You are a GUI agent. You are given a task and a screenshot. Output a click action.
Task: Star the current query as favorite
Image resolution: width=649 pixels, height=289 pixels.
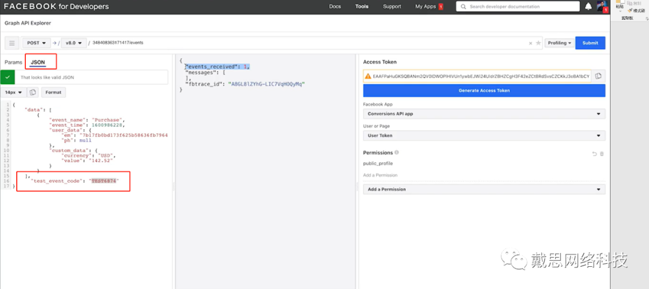pyautogui.click(x=538, y=43)
